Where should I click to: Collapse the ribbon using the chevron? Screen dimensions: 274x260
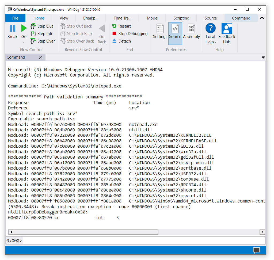[262, 18]
